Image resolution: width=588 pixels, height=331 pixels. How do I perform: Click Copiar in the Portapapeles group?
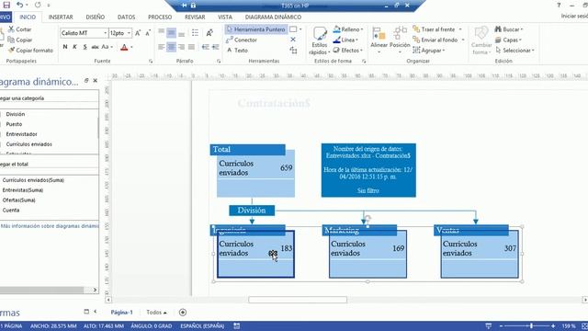pyautogui.click(x=20, y=40)
